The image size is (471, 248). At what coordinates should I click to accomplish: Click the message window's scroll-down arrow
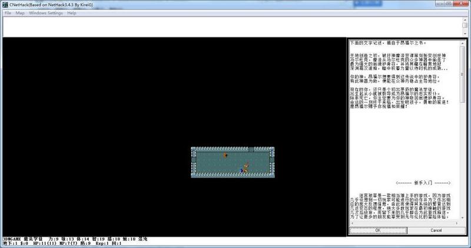pos(465,33)
